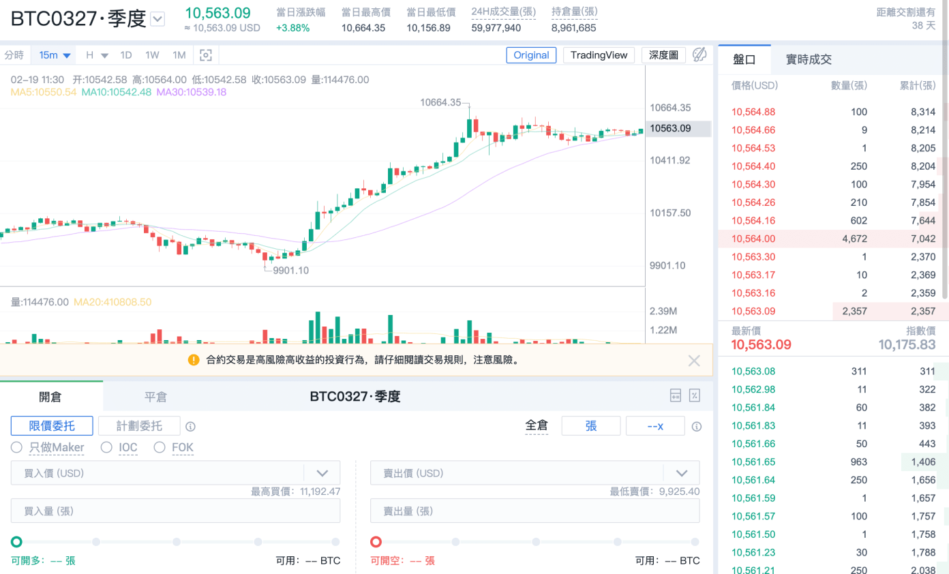
Task: Select the 1M chart interval
Action: click(179, 55)
